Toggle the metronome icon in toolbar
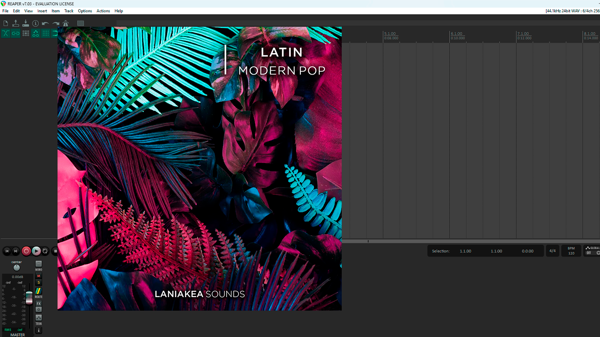The height and width of the screenshot is (337, 600). [65, 23]
